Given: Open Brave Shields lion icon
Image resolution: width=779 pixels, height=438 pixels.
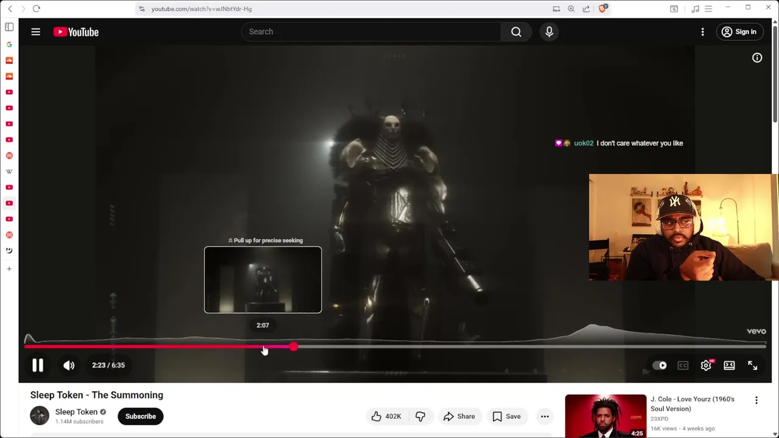Looking at the screenshot, I should [603, 9].
